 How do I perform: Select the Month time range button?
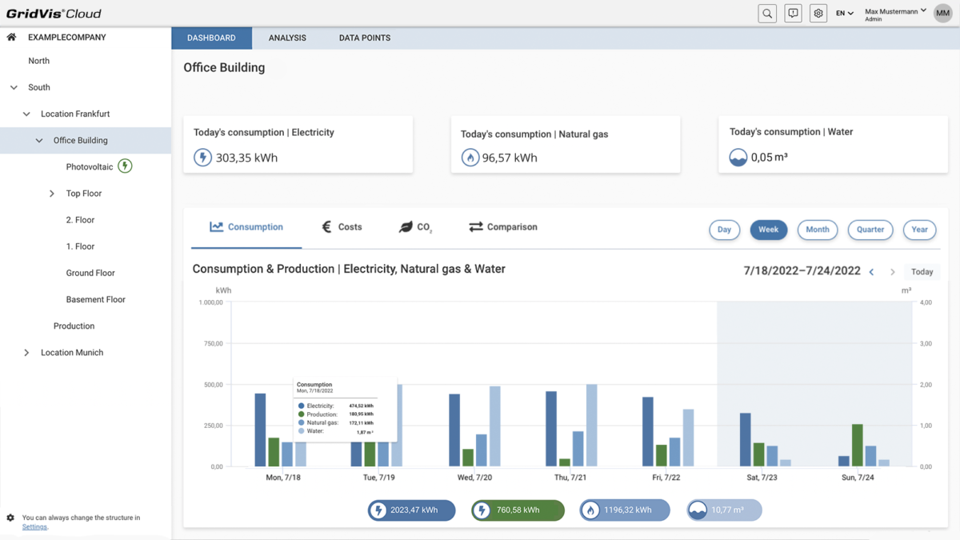[x=817, y=230]
